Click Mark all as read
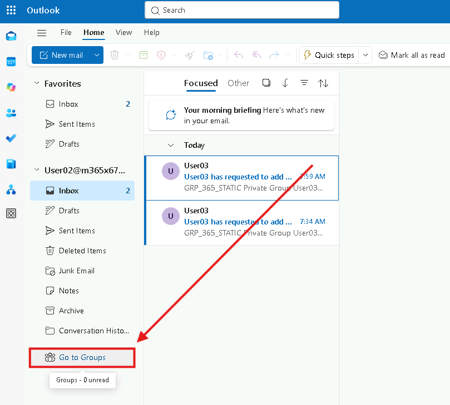The width and height of the screenshot is (450, 405). [x=412, y=55]
